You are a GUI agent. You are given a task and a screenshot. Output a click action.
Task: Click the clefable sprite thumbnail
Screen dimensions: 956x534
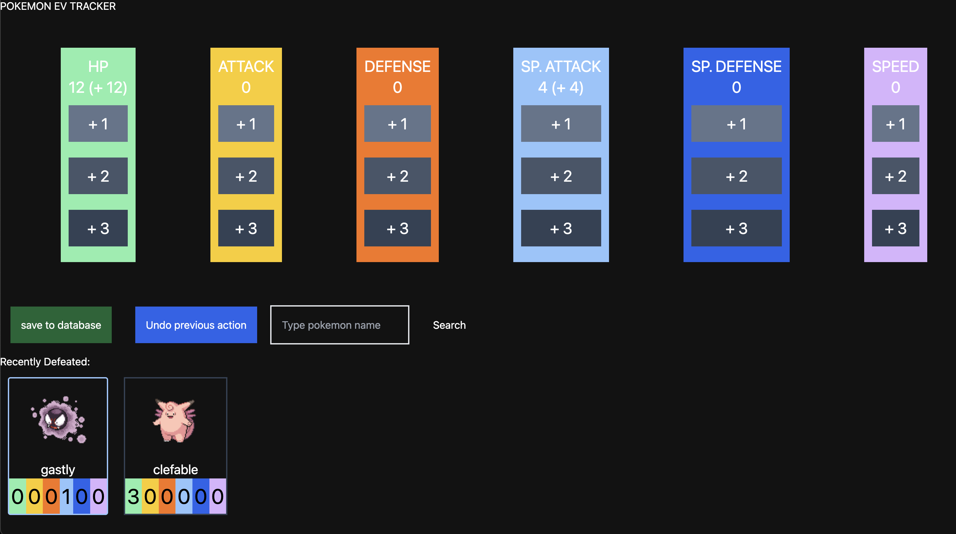coord(175,421)
